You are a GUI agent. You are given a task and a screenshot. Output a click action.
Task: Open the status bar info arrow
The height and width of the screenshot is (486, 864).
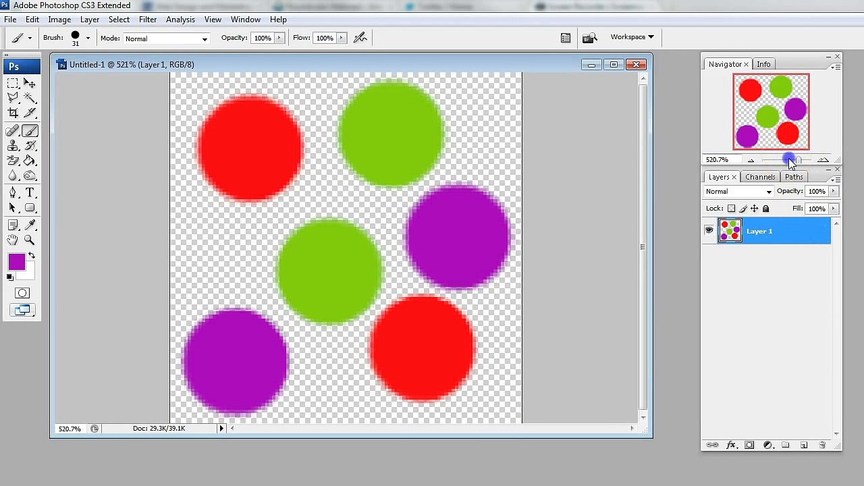tap(221, 428)
